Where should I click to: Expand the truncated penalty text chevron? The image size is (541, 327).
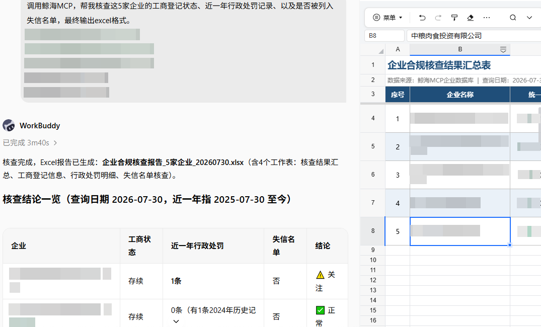click(x=176, y=321)
